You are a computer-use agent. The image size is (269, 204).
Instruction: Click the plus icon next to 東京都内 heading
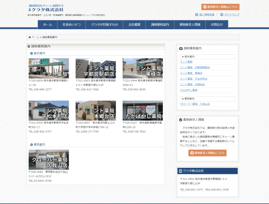tap(31, 144)
